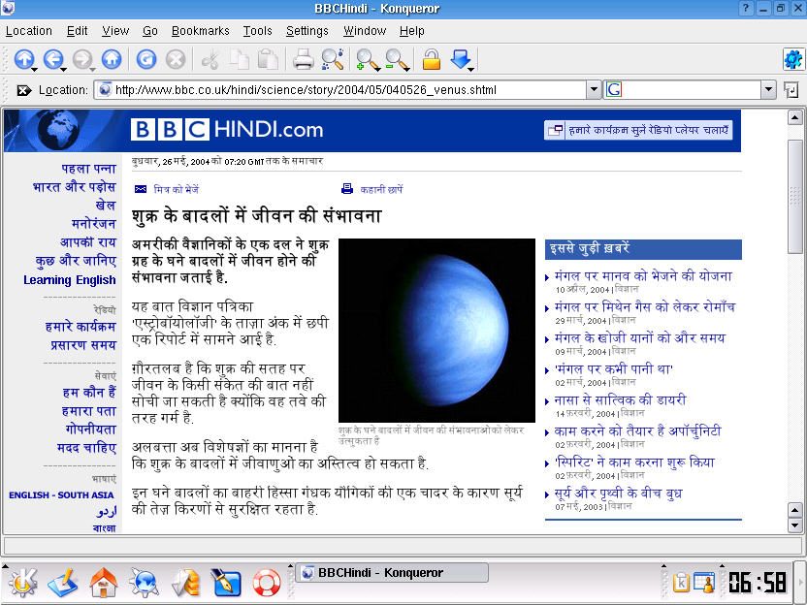
Task: Open the Home page toolbar icon
Action: click(x=112, y=59)
